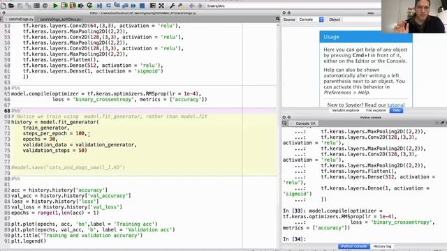Click the plt.legend() line 91
The height and width of the screenshot is (251, 447).
(29, 241)
